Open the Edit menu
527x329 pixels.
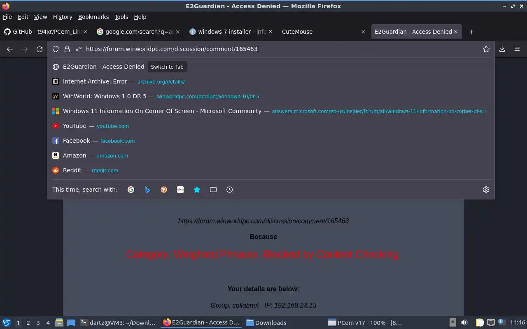pos(23,17)
